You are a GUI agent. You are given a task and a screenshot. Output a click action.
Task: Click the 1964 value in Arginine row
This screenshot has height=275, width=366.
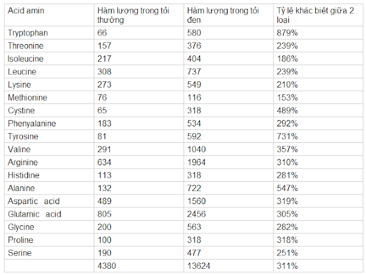(196, 162)
